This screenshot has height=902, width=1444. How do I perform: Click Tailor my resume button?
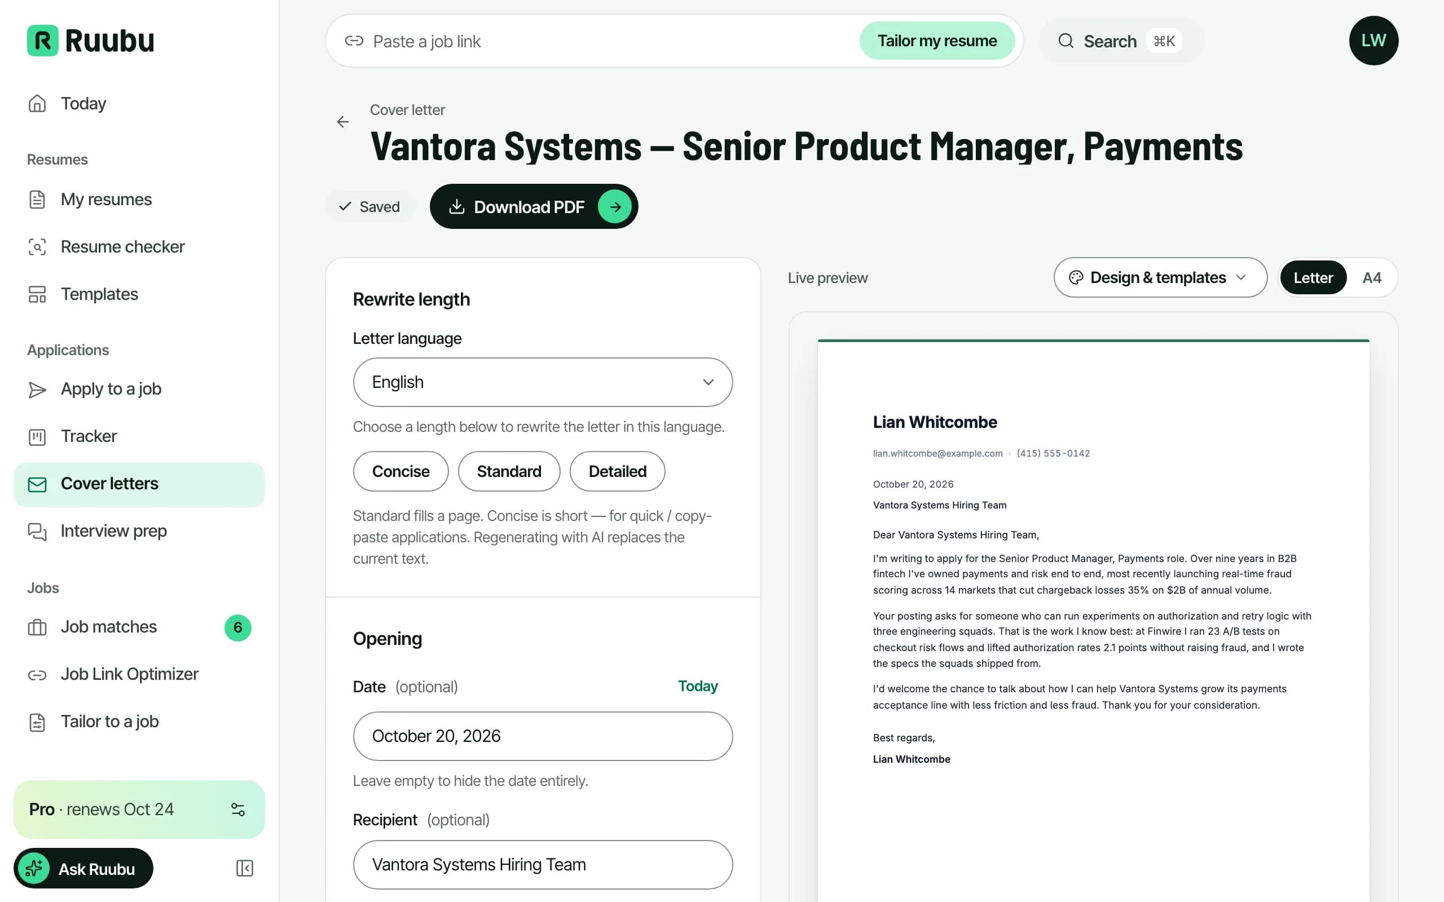pyautogui.click(x=937, y=41)
